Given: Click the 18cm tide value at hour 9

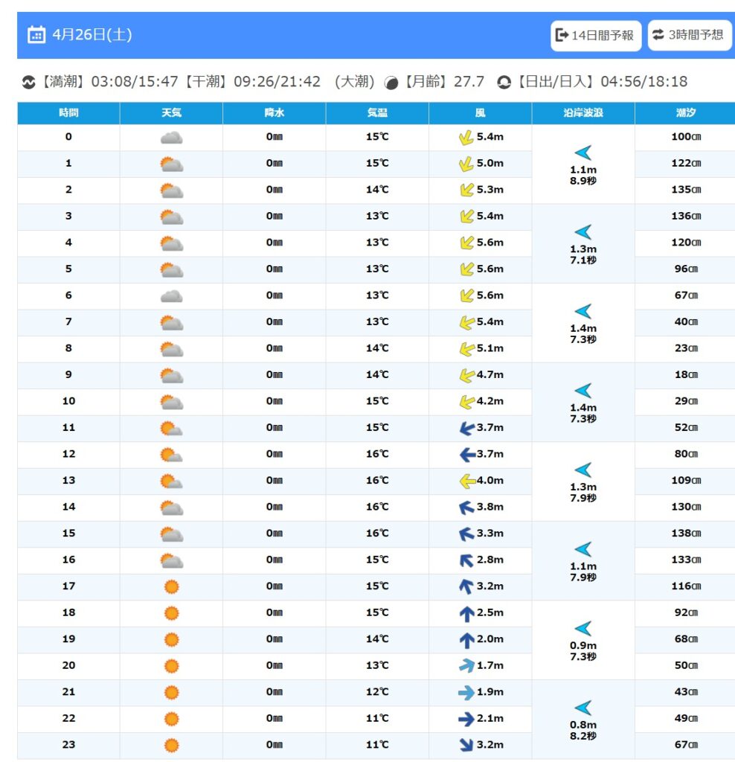Looking at the screenshot, I should tap(686, 375).
